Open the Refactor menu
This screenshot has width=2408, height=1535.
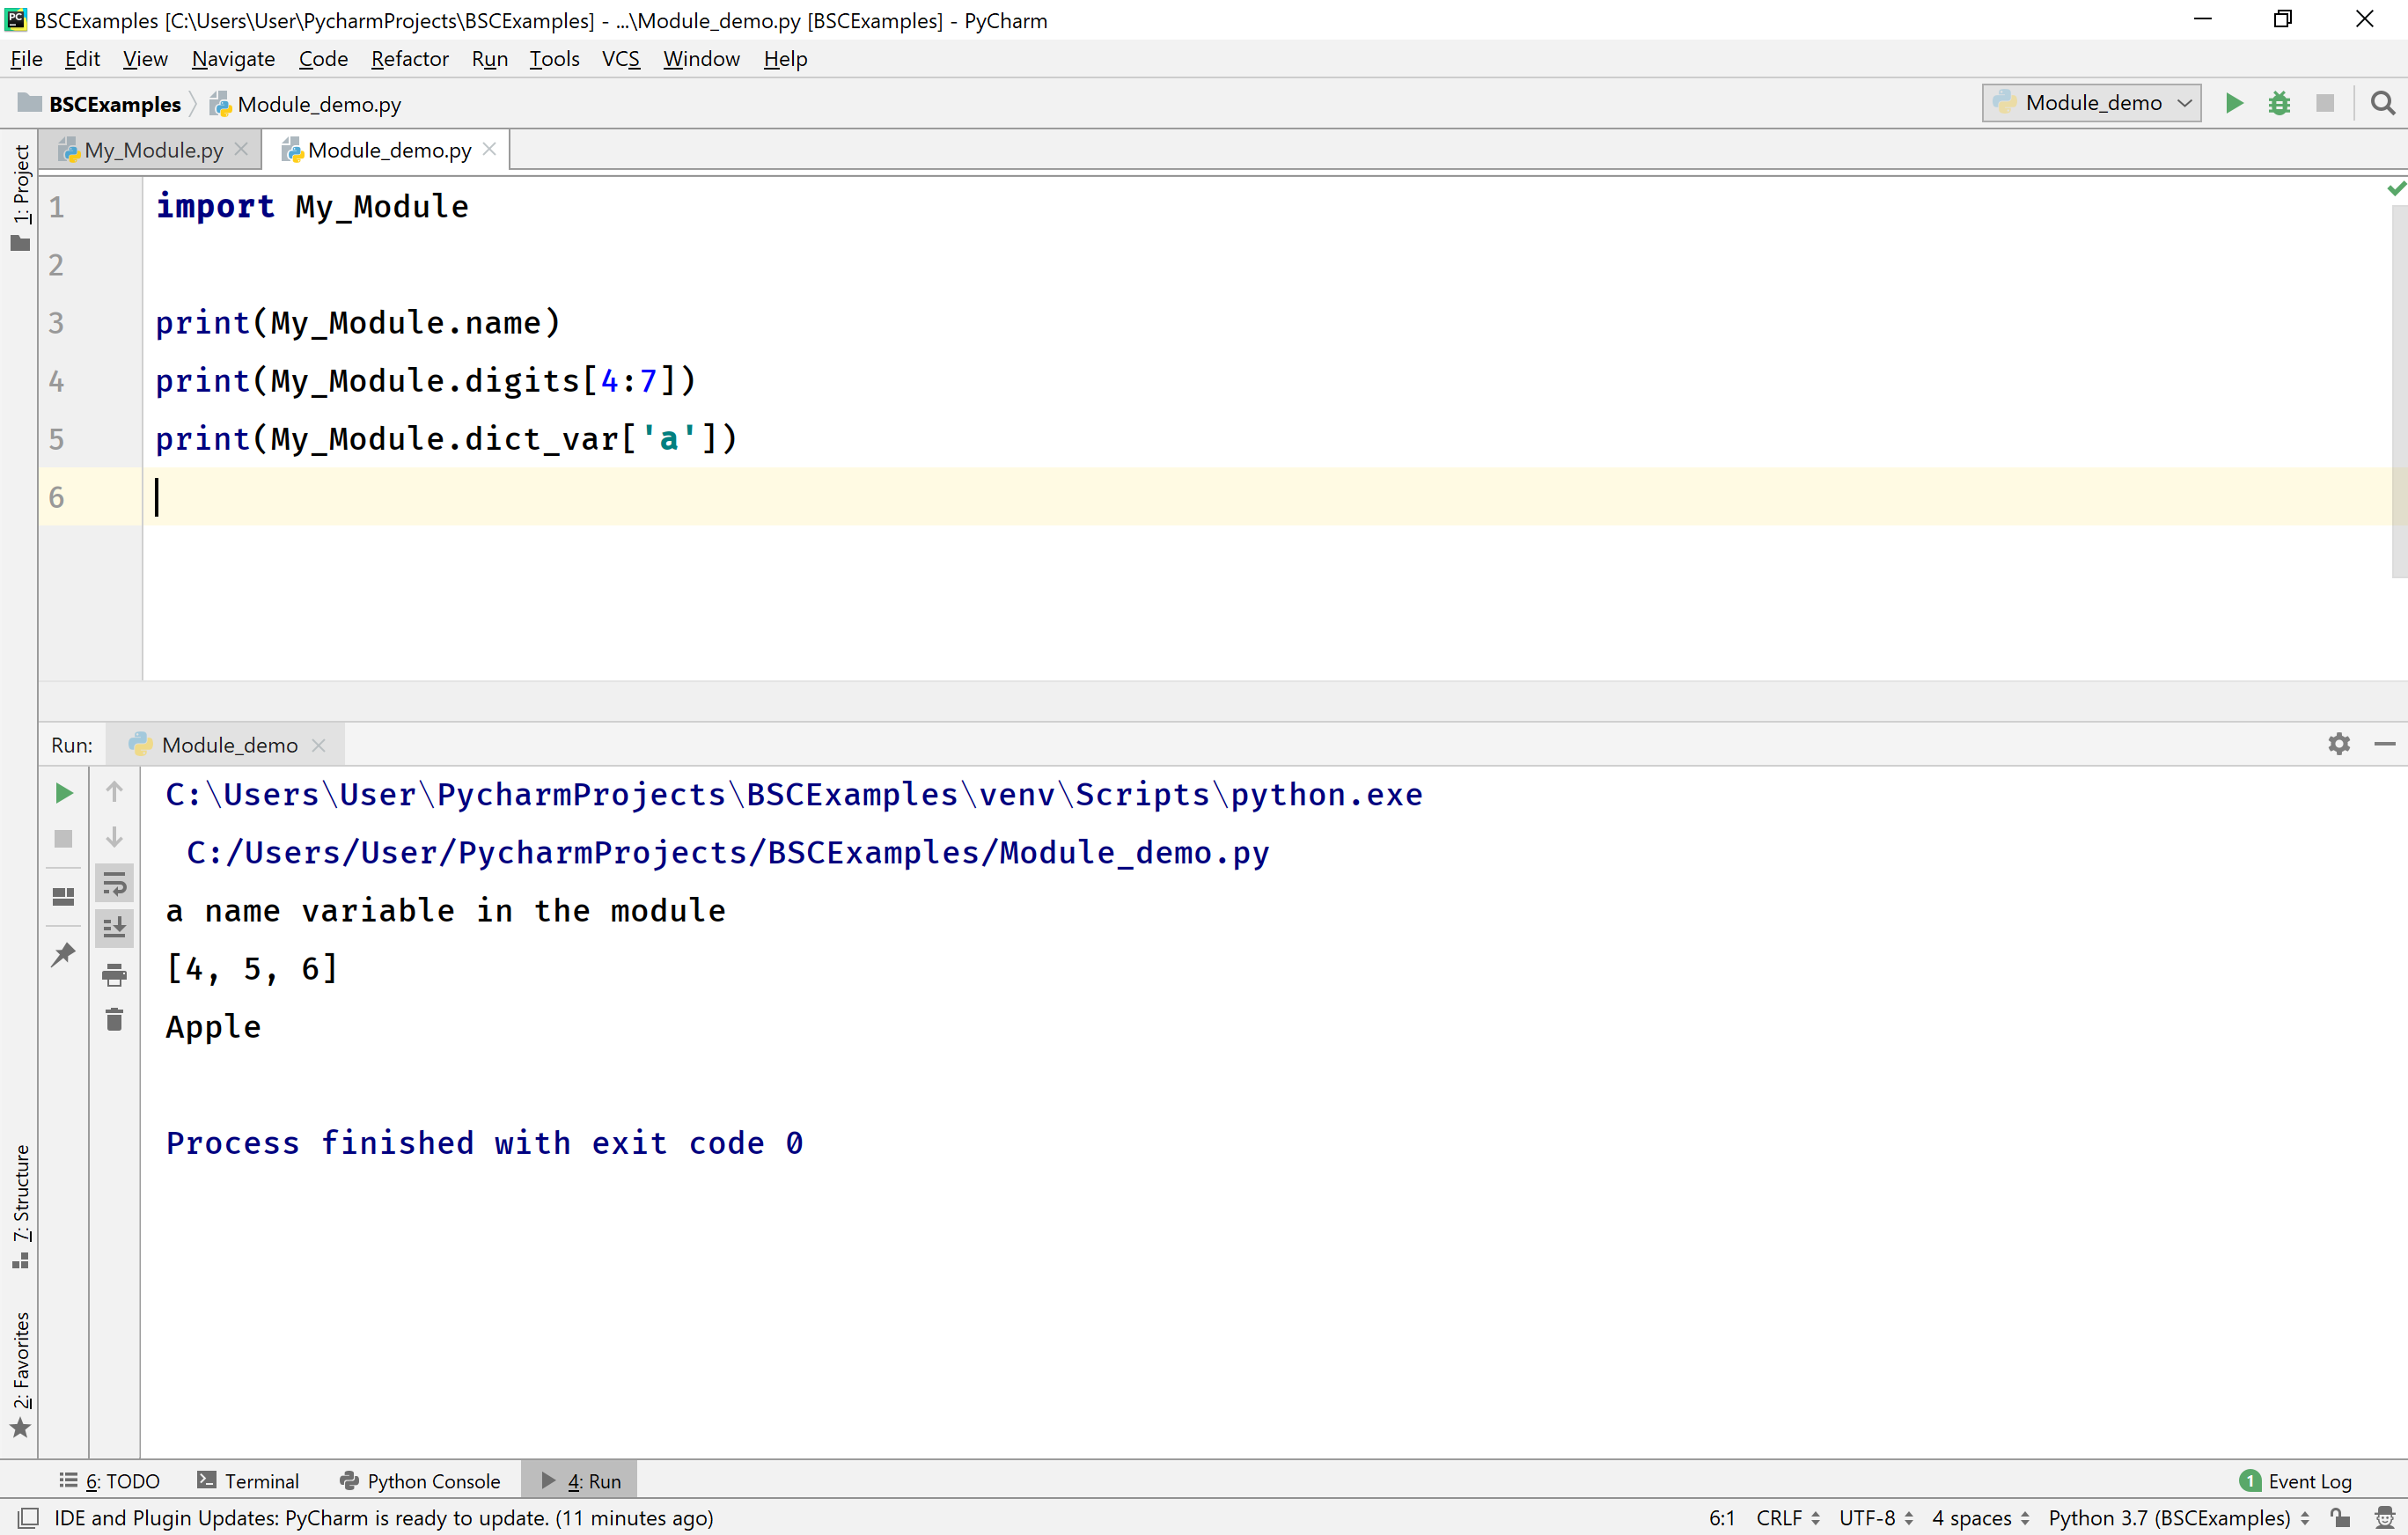pos(409,59)
